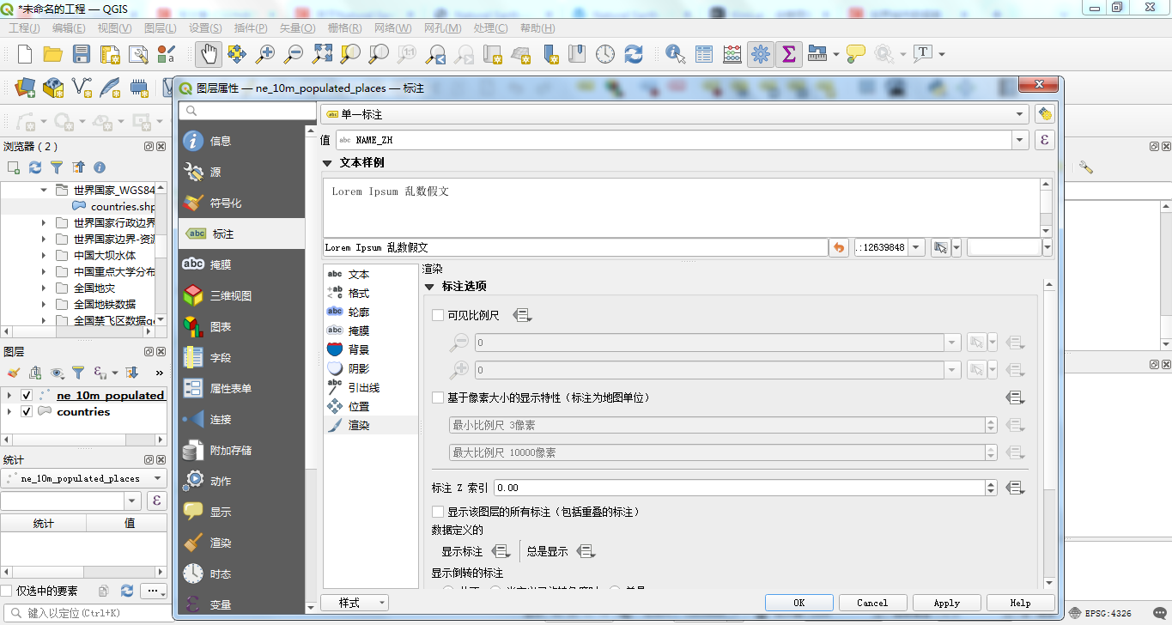
Task: Click the Zoom In magnifier tool
Action: coord(265,54)
